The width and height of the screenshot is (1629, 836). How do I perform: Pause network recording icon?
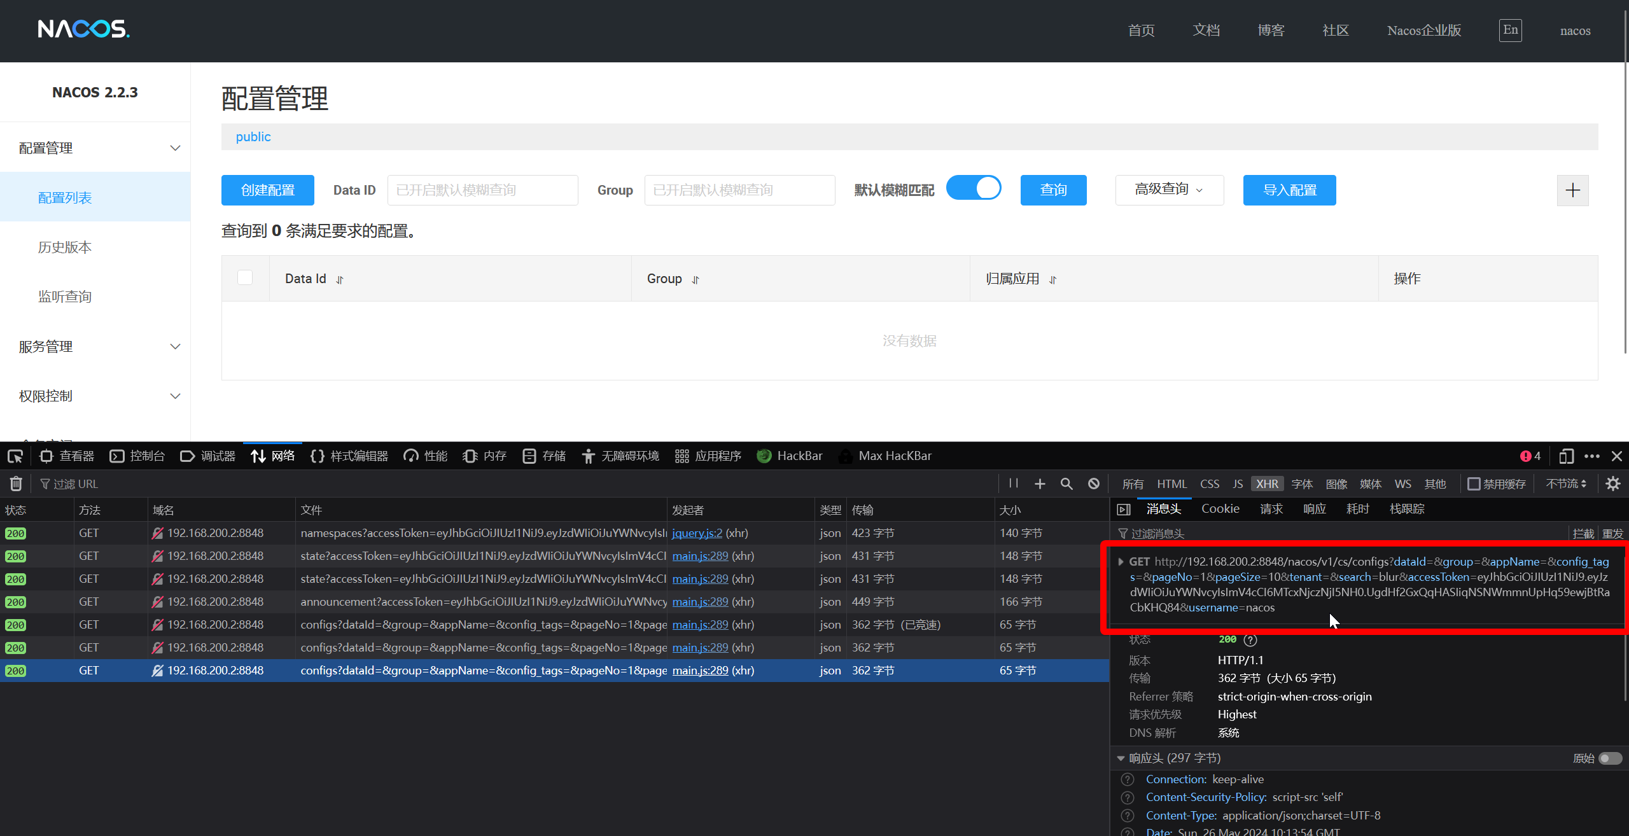[1014, 484]
